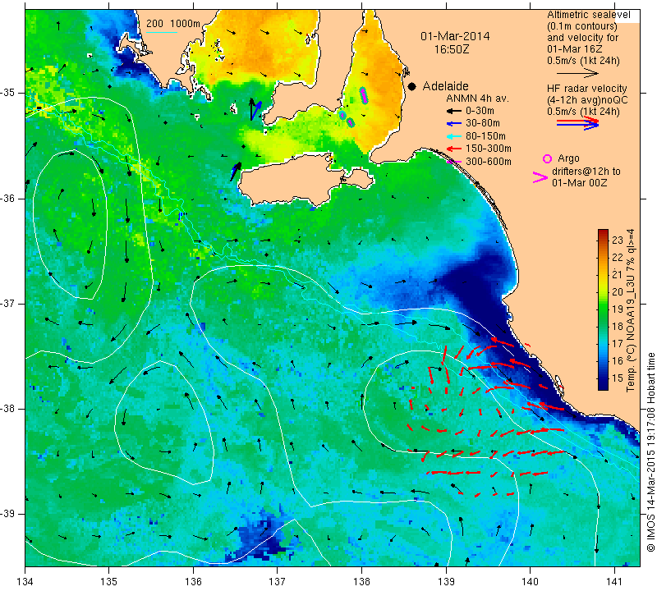Click the 300-600m depth label
The width and height of the screenshot is (657, 591).
[489, 162]
